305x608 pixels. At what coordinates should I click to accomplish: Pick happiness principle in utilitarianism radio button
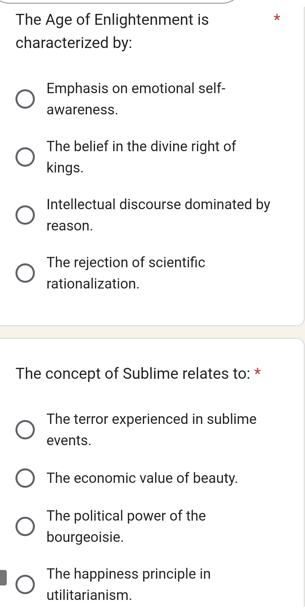(25, 584)
